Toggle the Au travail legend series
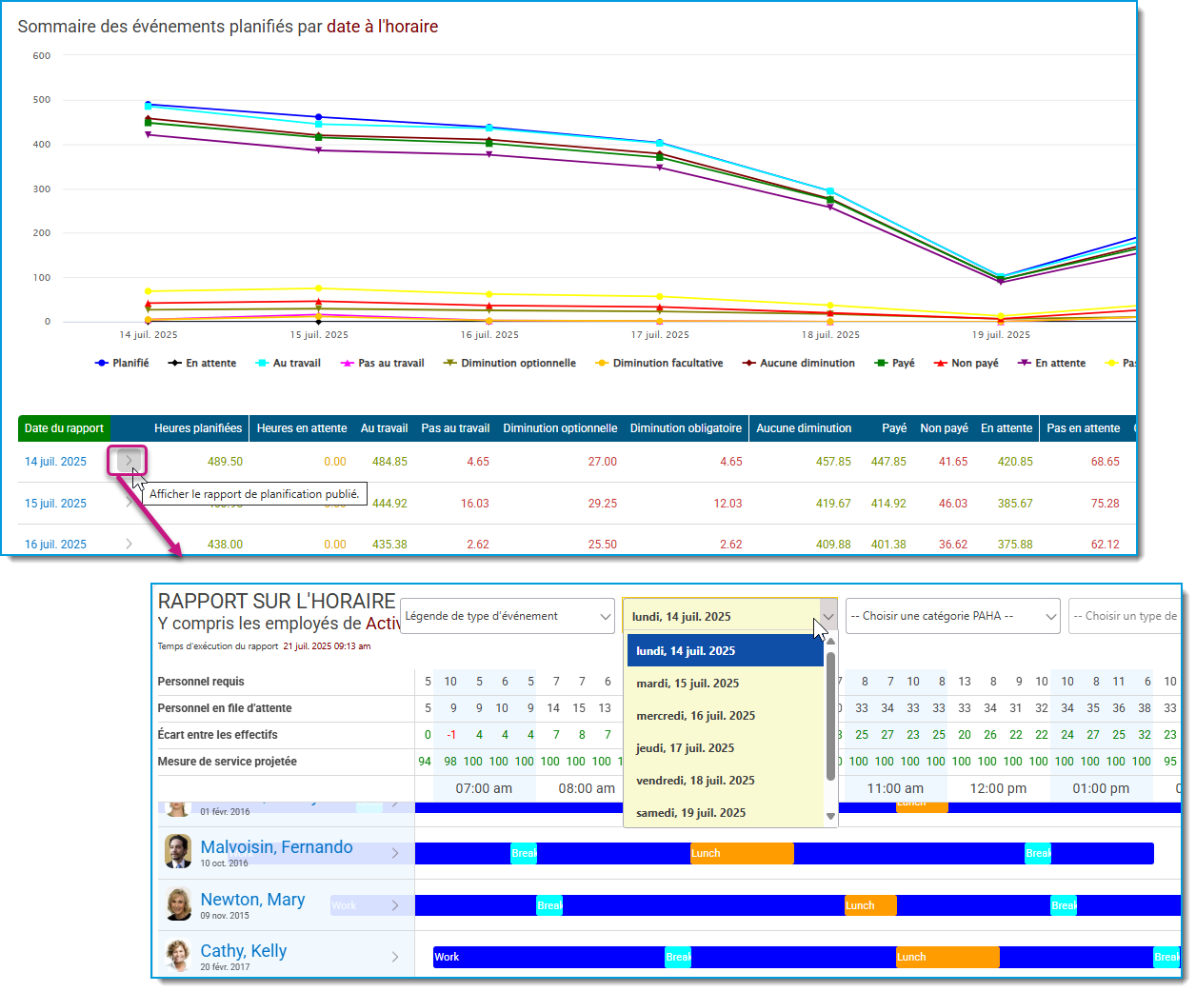Image resolution: width=1196 pixels, height=992 pixels. pyautogui.click(x=289, y=363)
